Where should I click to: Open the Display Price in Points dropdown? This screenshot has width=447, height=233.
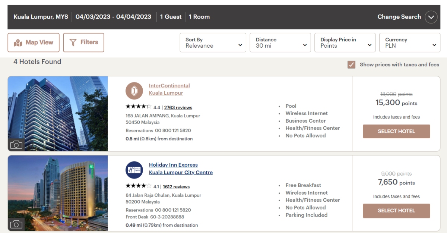(x=345, y=42)
